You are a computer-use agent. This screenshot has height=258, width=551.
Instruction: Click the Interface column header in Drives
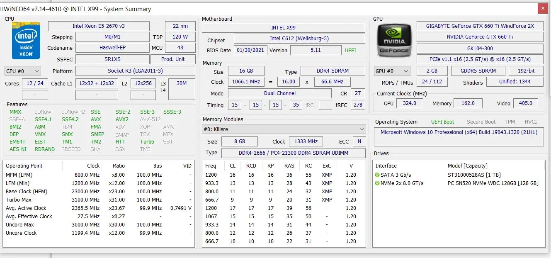click(x=409, y=166)
